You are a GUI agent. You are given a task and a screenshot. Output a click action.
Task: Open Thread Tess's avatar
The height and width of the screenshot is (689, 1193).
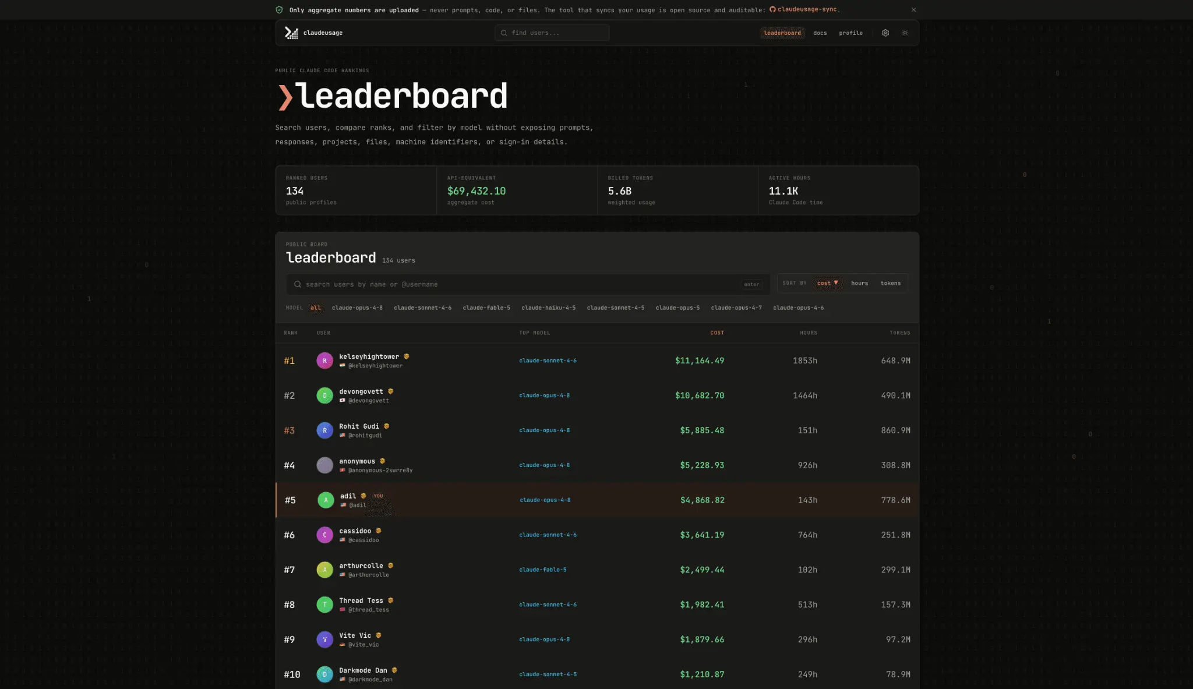[x=324, y=605]
